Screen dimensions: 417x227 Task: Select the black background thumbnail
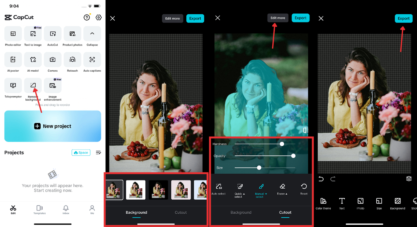tap(158, 190)
